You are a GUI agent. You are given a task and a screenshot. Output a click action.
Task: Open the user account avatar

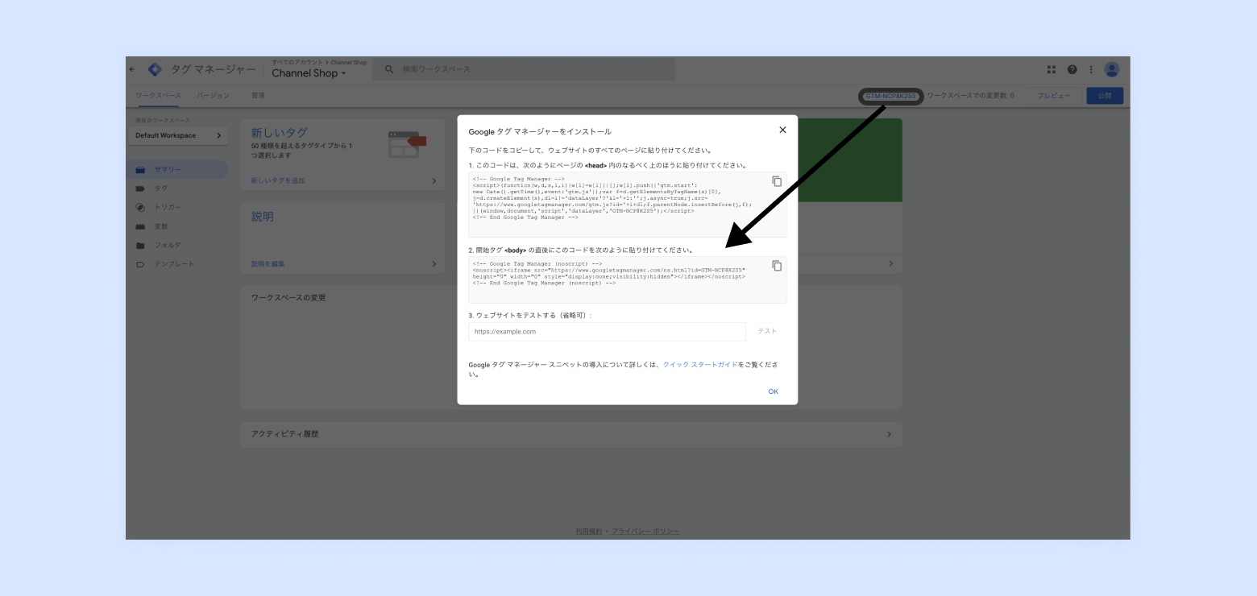pos(1112,69)
